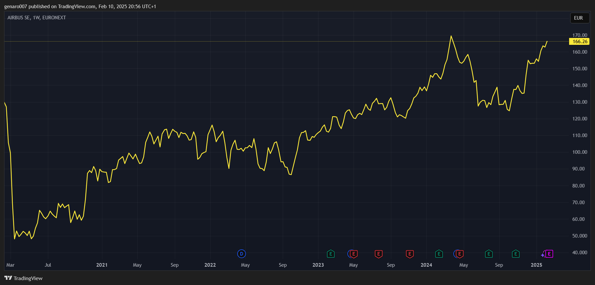Open green earnings marker just after Sep 2024
Screen dimensions: 595x285
coord(516,254)
